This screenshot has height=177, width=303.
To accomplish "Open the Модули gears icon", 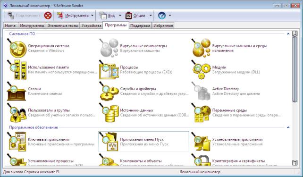I will 201,69.
